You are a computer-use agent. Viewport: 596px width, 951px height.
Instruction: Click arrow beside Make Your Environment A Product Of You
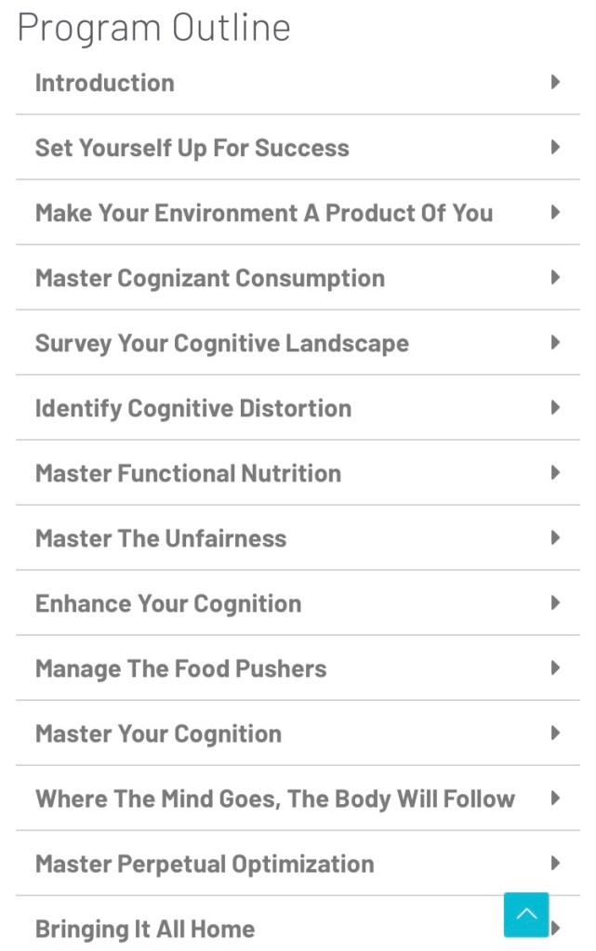tap(555, 212)
